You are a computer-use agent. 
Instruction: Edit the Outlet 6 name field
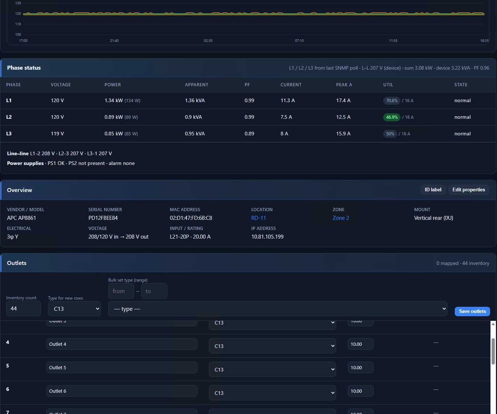pos(122,391)
